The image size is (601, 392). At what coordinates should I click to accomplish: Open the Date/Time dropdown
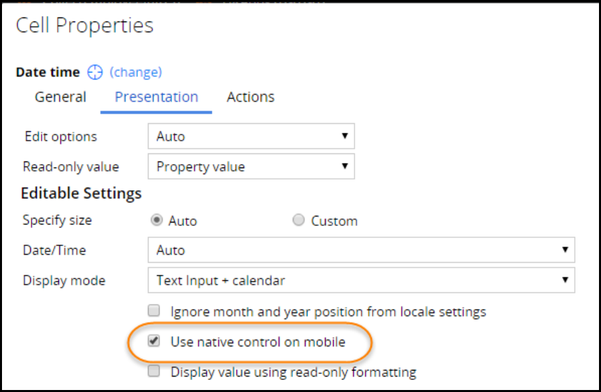(360, 251)
